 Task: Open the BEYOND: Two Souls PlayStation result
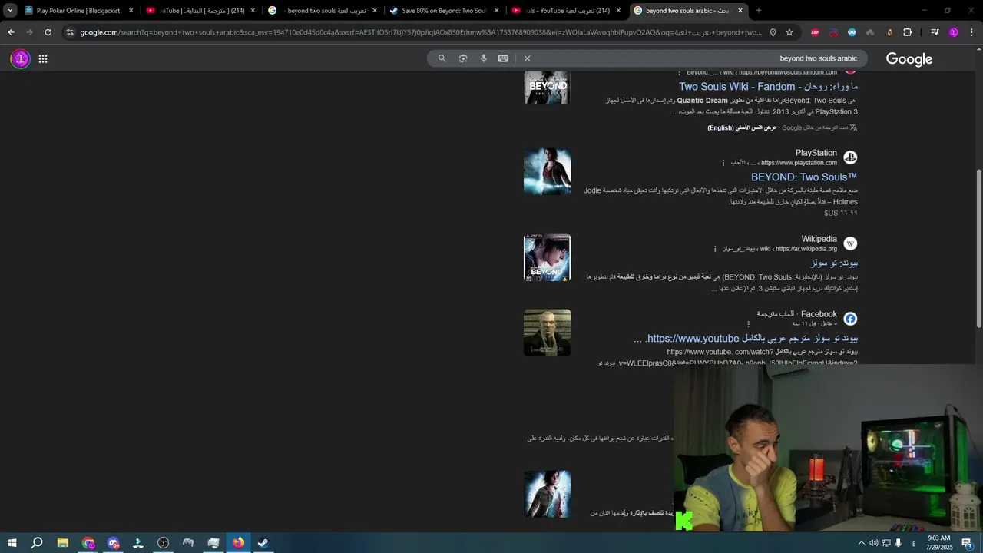click(x=804, y=177)
